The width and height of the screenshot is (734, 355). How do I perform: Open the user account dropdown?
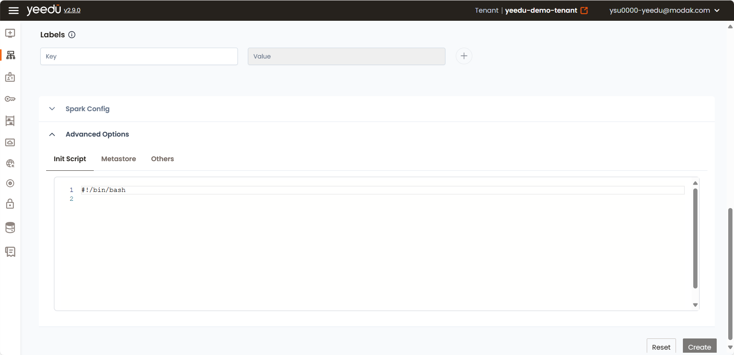664,10
